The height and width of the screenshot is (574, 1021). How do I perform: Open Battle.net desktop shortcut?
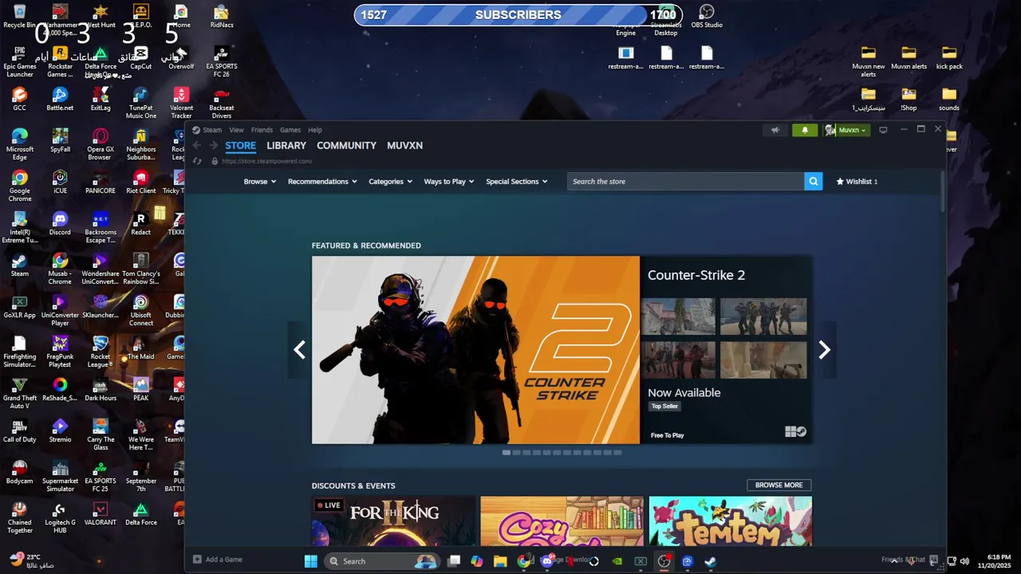(60, 99)
